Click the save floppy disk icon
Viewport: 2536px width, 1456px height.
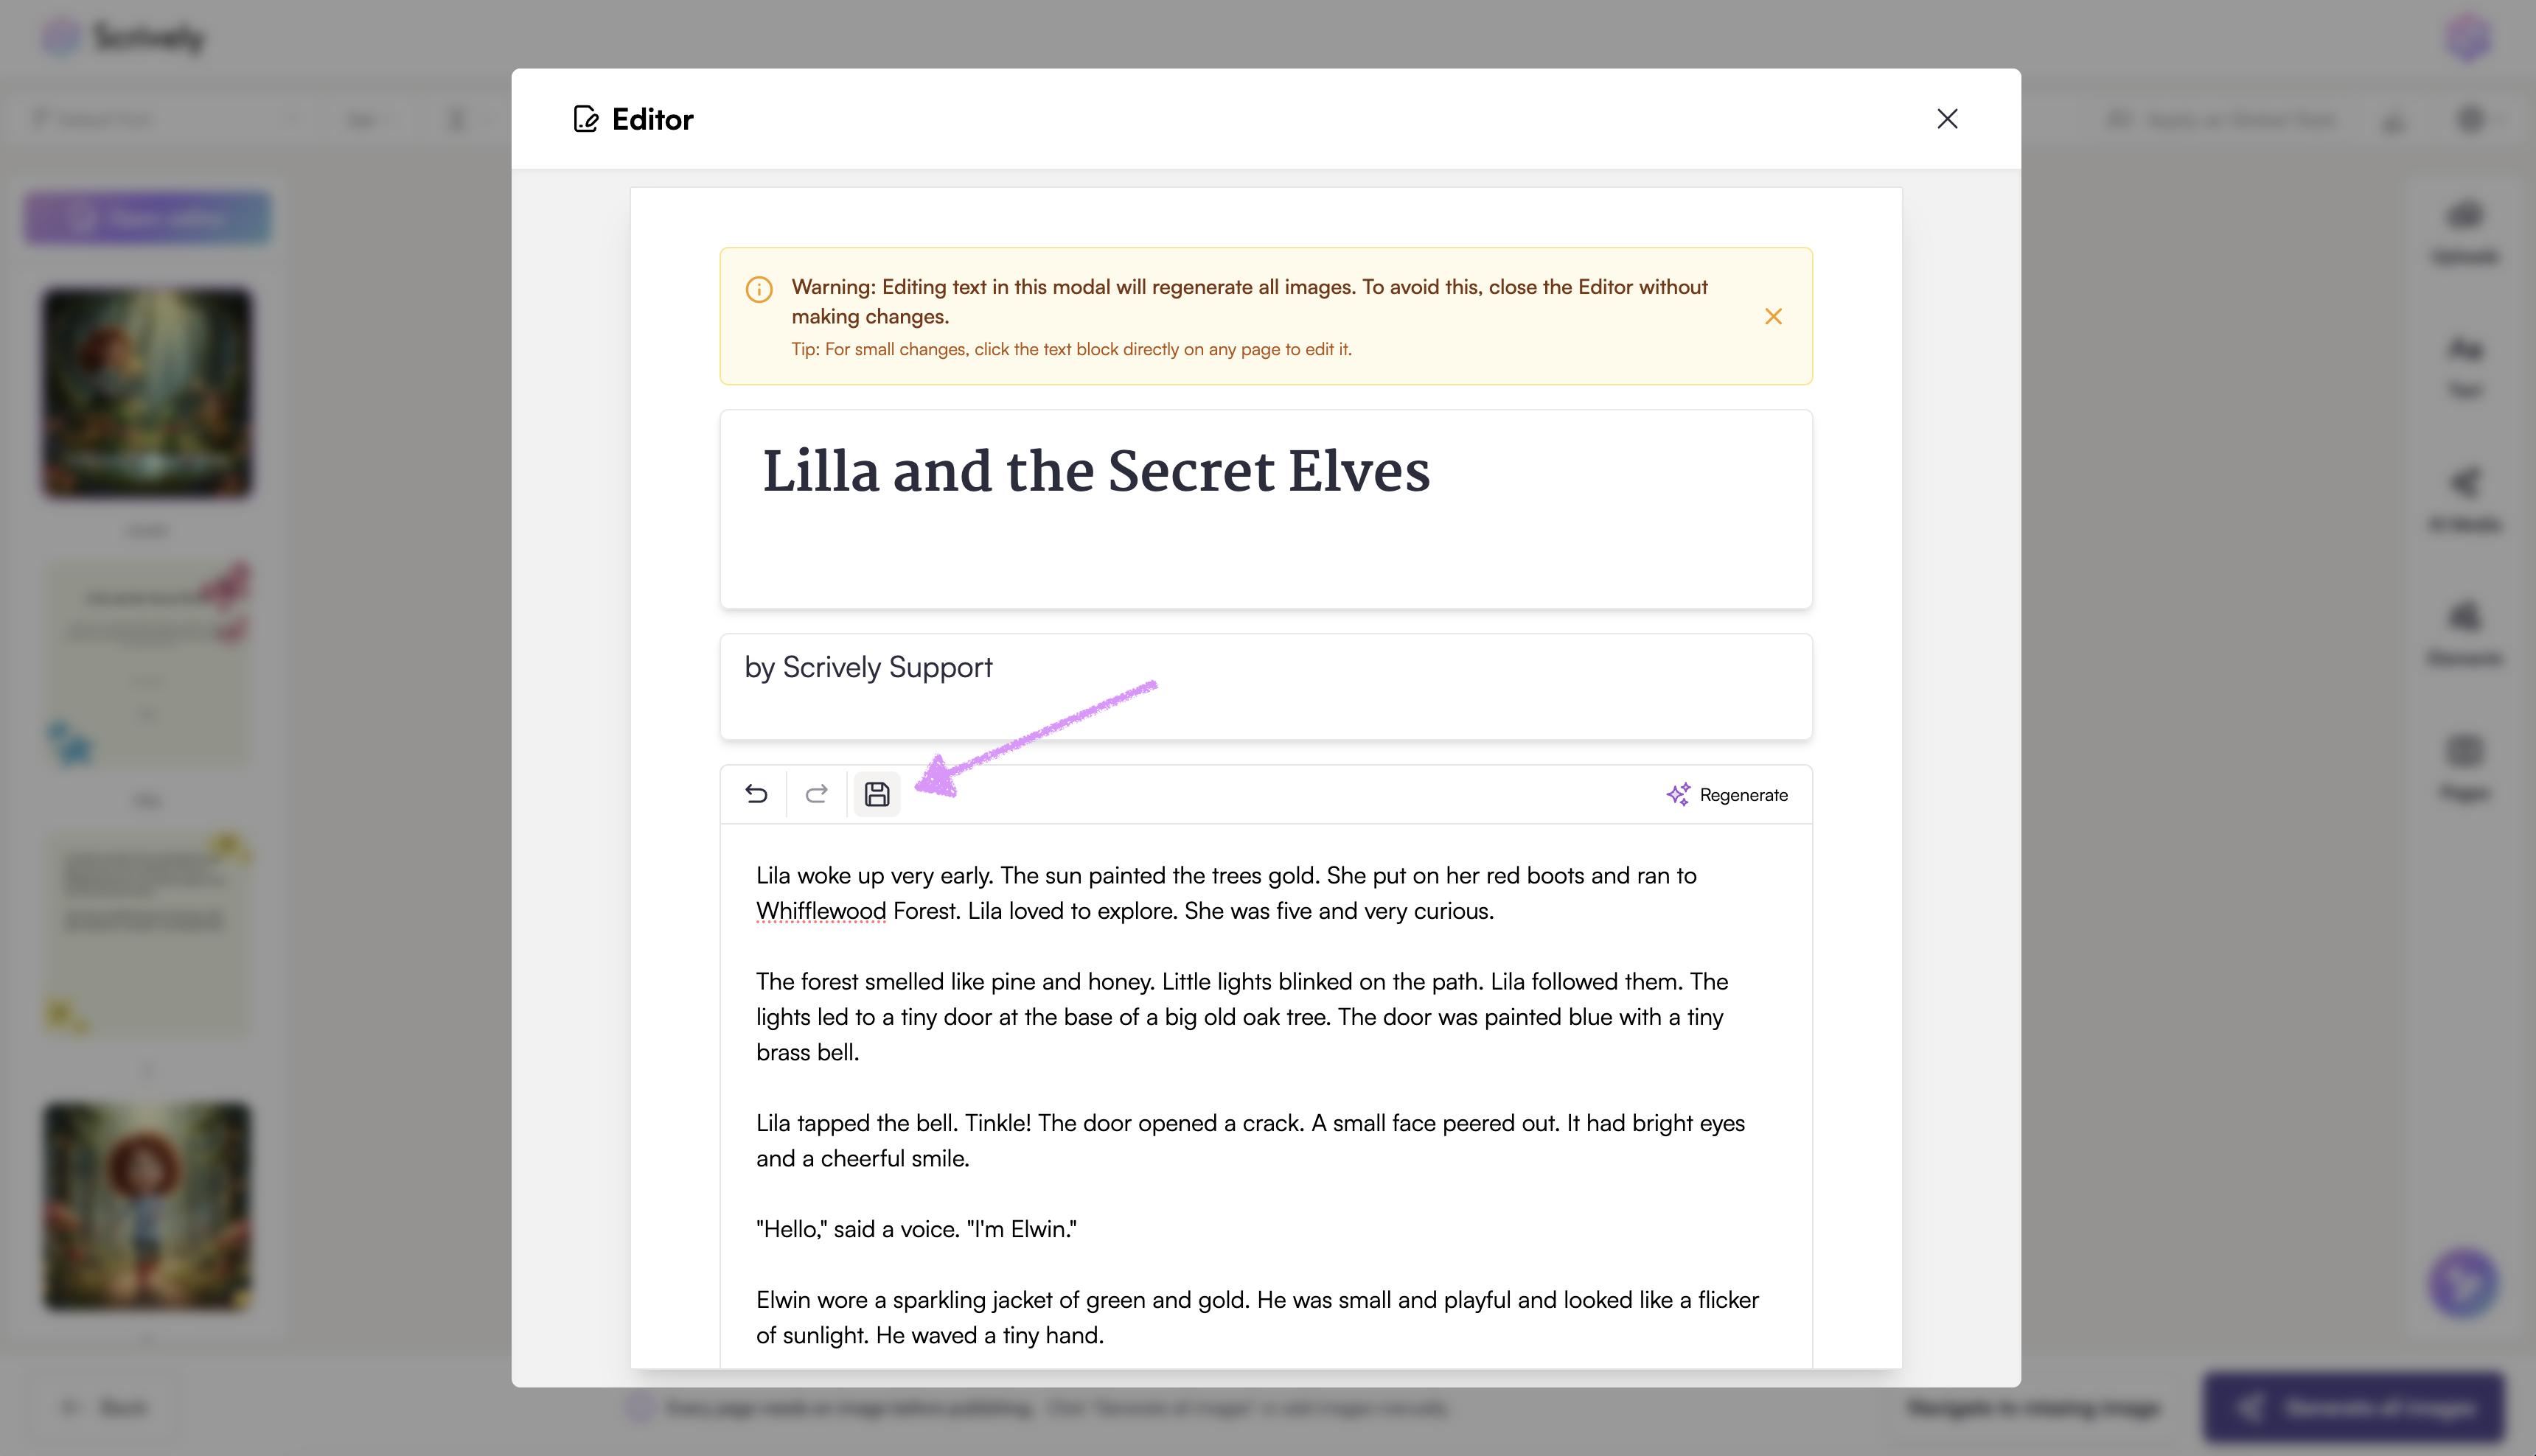click(x=877, y=794)
